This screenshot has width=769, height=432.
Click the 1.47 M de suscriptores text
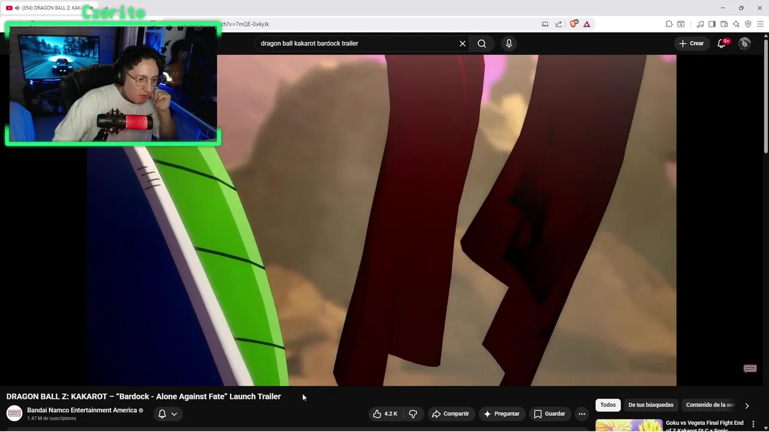[52, 418]
